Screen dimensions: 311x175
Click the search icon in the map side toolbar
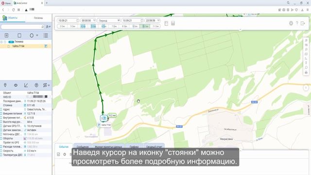[x=306, y=68]
